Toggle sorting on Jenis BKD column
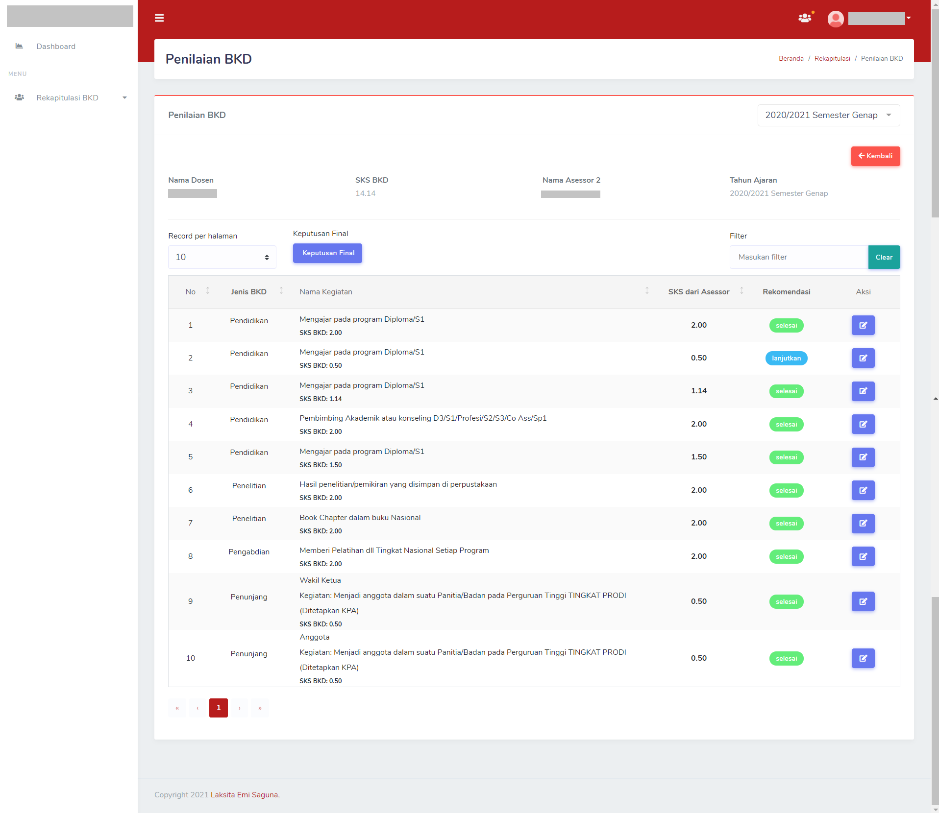Image resolution: width=939 pixels, height=813 pixels. point(281,291)
